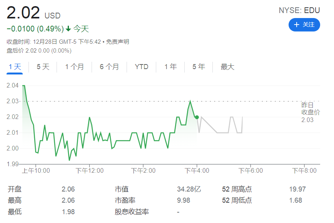The height and width of the screenshot is (223, 334).
Task: Click the NYSE: EDU ticker label
Action: tap(299, 10)
